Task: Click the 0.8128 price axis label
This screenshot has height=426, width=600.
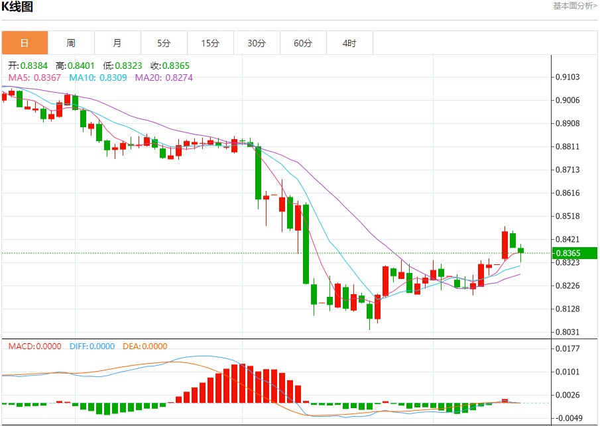Action: (x=568, y=309)
